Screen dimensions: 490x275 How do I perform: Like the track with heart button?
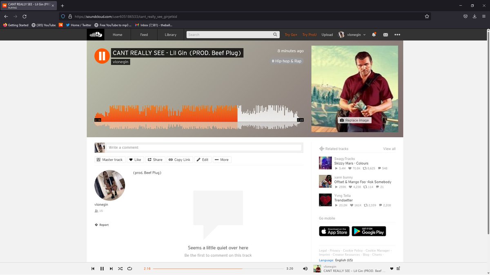135,160
